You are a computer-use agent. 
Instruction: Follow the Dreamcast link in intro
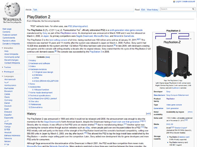coord(88,36)
